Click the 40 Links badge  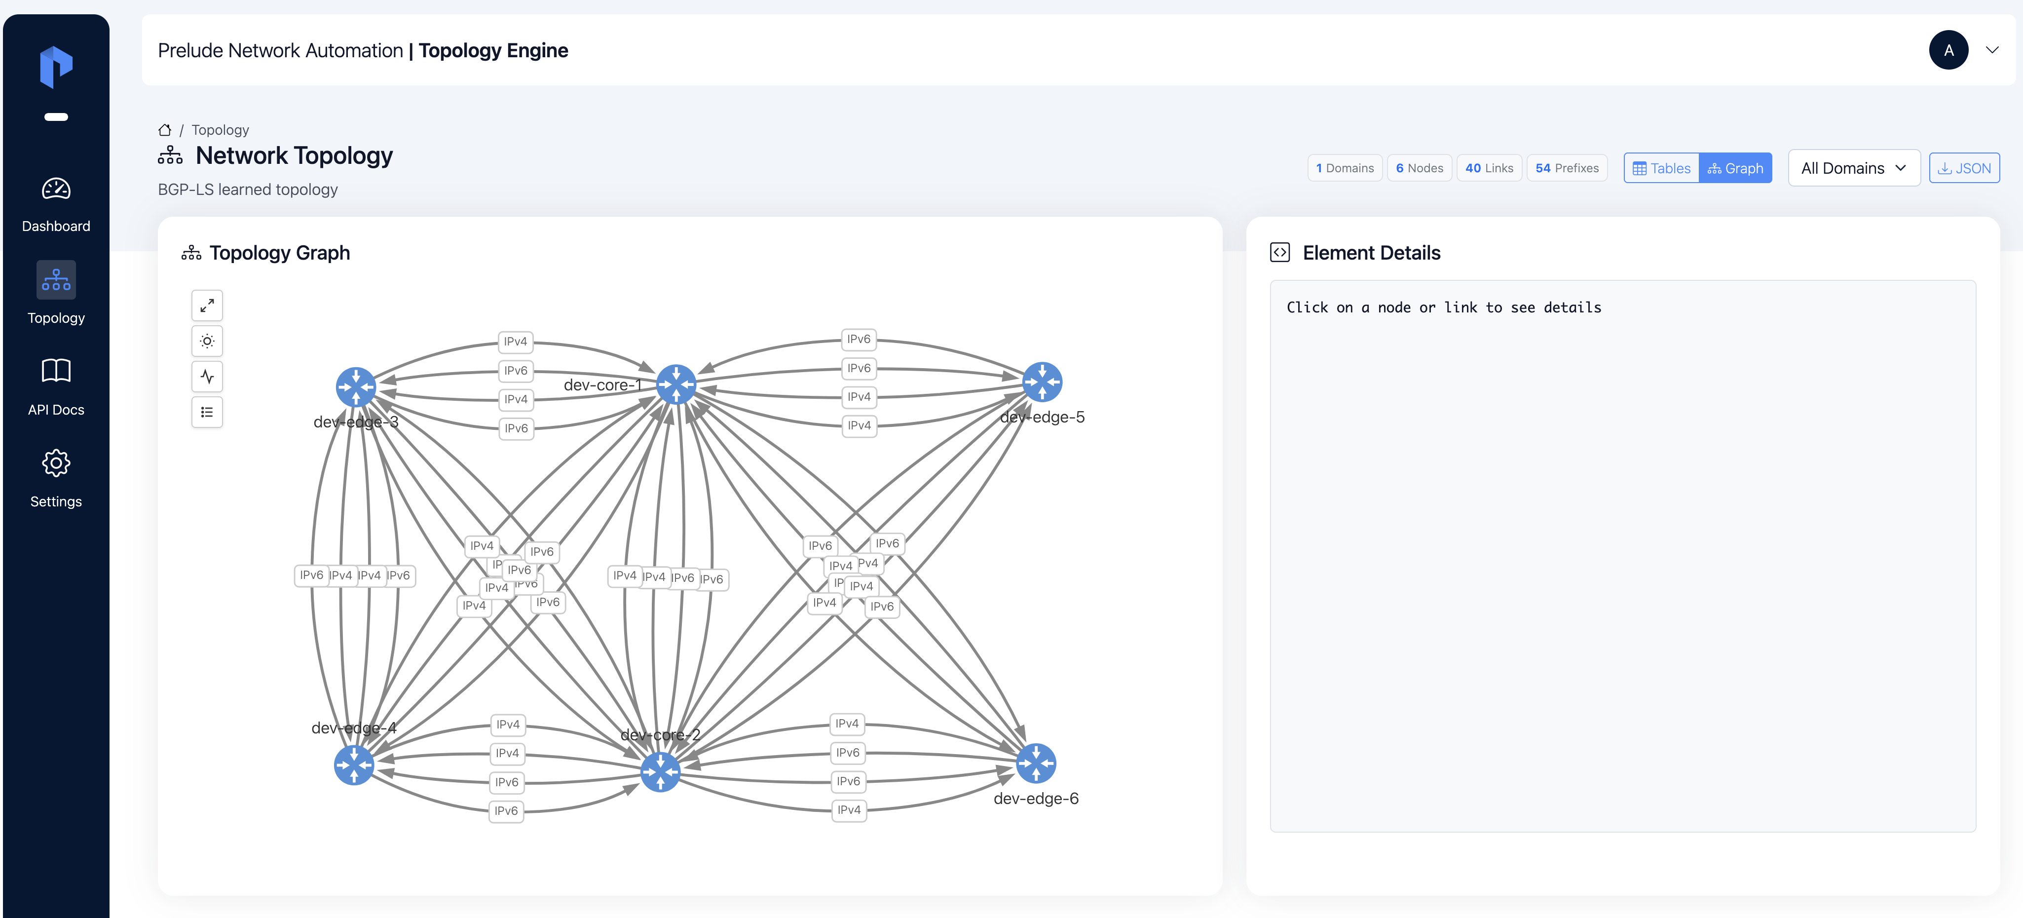click(x=1489, y=168)
